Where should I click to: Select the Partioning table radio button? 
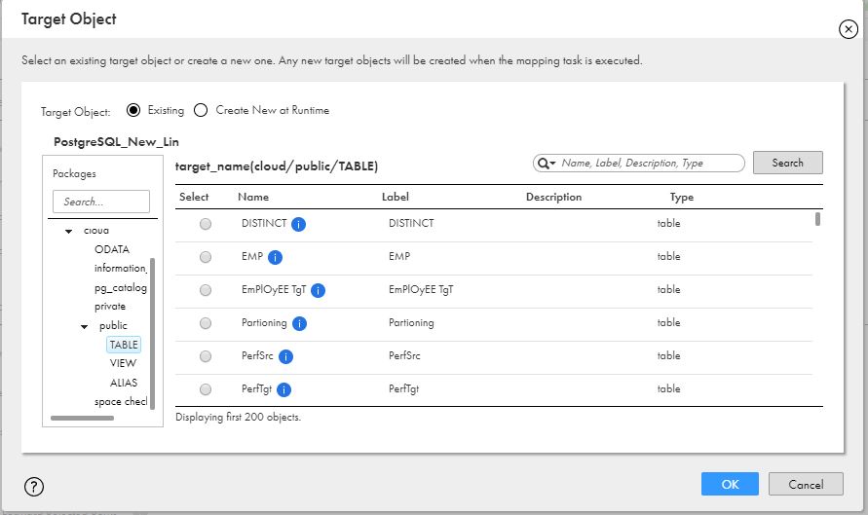pos(206,323)
